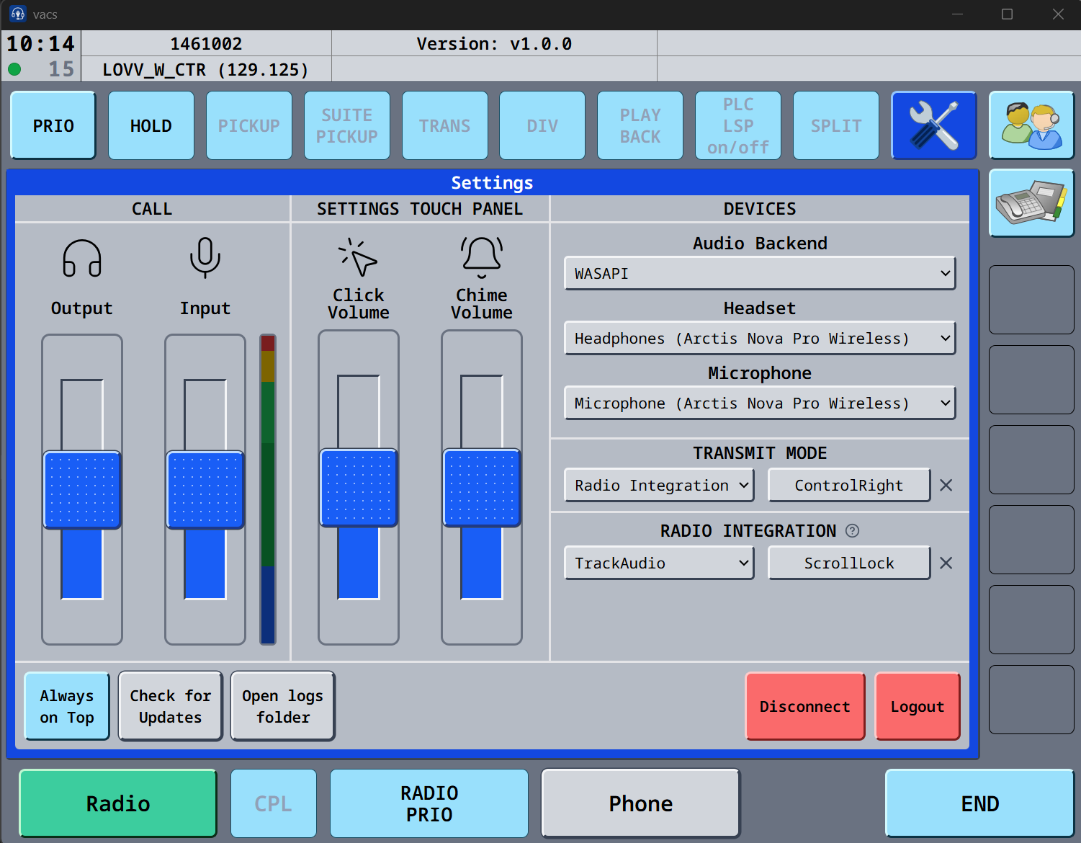Toggle the Always on Top option

click(67, 706)
